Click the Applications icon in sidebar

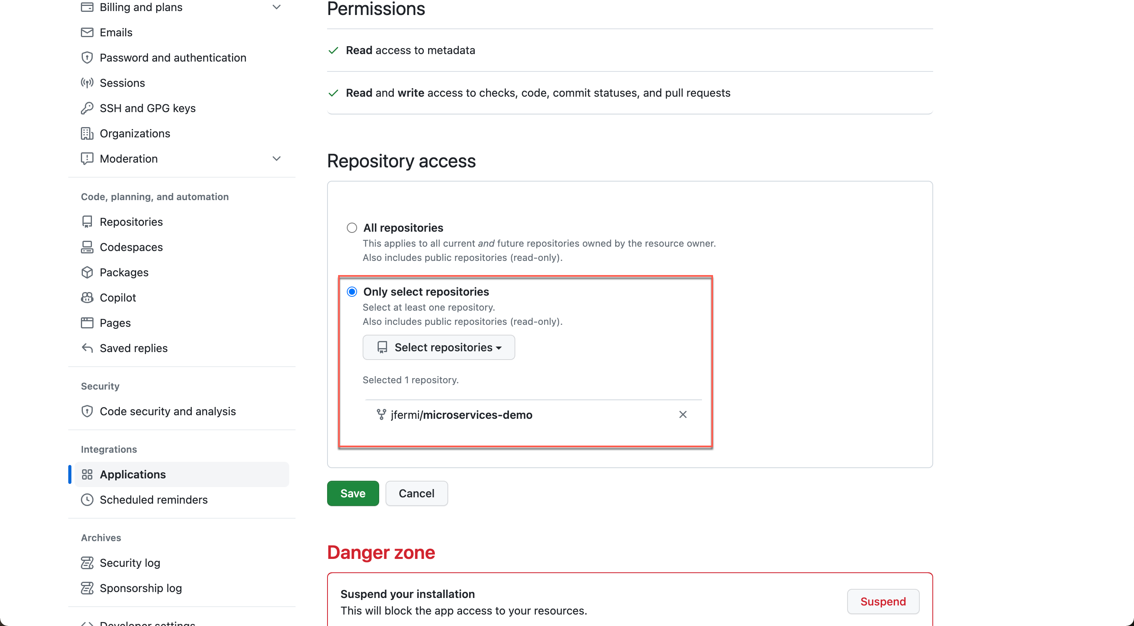[87, 474]
